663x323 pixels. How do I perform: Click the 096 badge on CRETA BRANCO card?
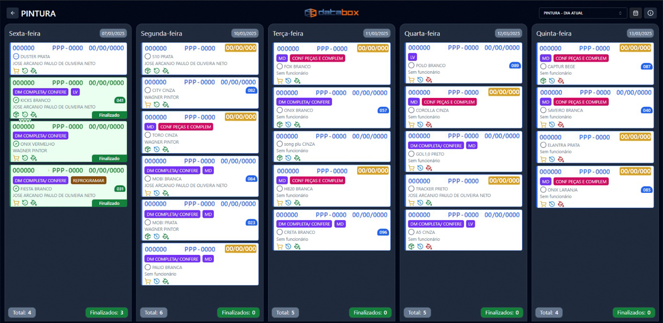(383, 232)
